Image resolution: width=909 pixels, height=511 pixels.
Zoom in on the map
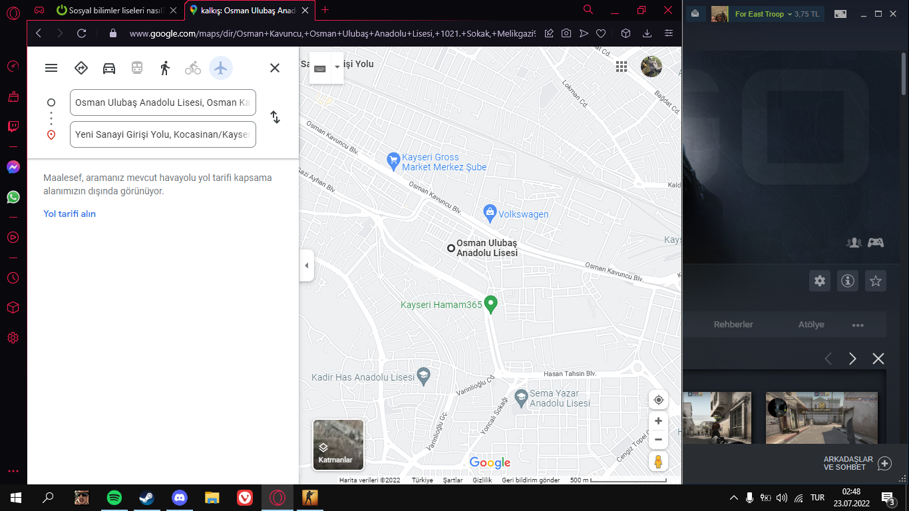658,421
